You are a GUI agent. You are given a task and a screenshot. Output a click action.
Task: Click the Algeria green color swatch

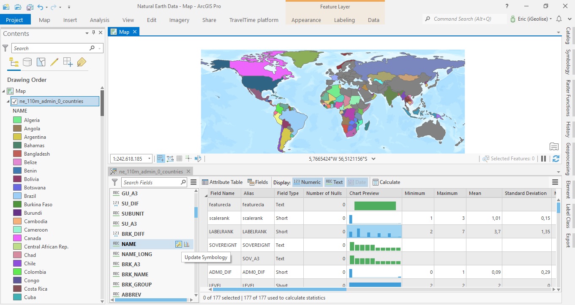[17, 120]
